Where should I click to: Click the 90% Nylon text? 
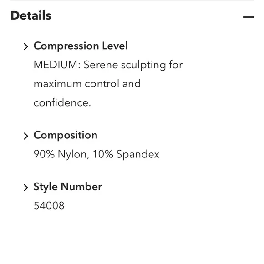61,154
